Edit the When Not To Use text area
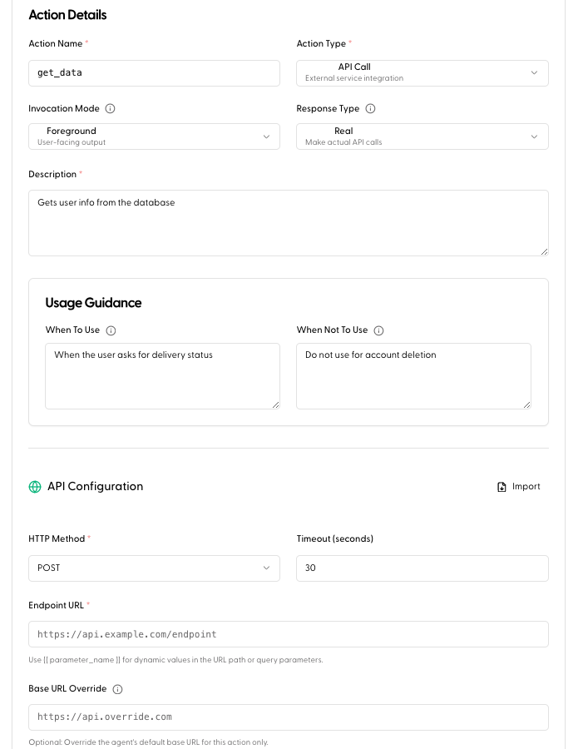 tap(413, 375)
